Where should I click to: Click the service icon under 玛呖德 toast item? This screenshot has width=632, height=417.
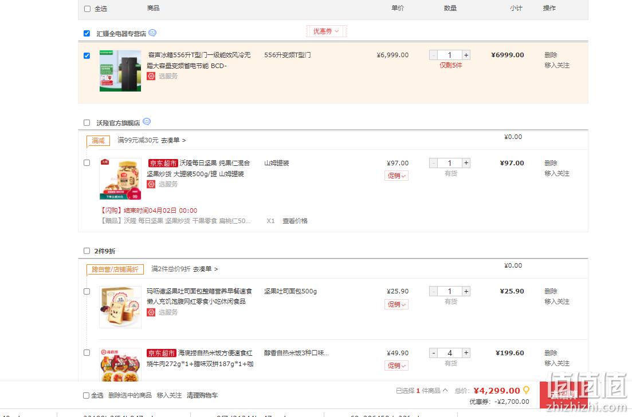[151, 312]
